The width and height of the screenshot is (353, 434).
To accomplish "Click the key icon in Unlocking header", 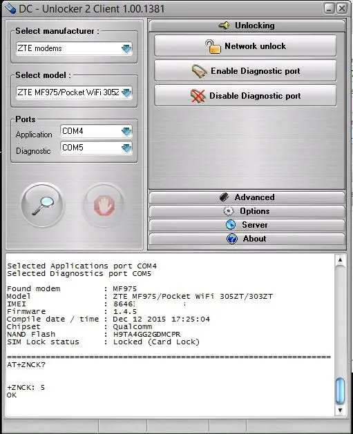I will coord(224,26).
